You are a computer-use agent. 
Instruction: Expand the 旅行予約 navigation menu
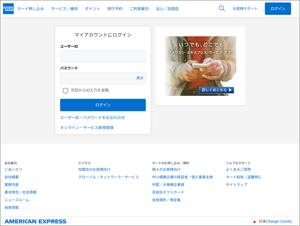pyautogui.click(x=115, y=9)
